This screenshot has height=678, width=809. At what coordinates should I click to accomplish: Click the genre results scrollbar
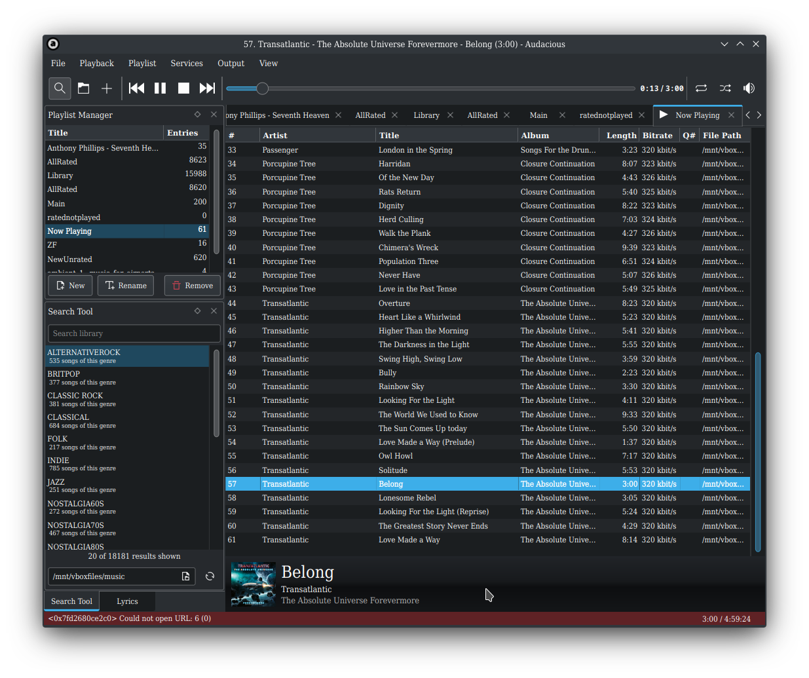tap(216, 393)
